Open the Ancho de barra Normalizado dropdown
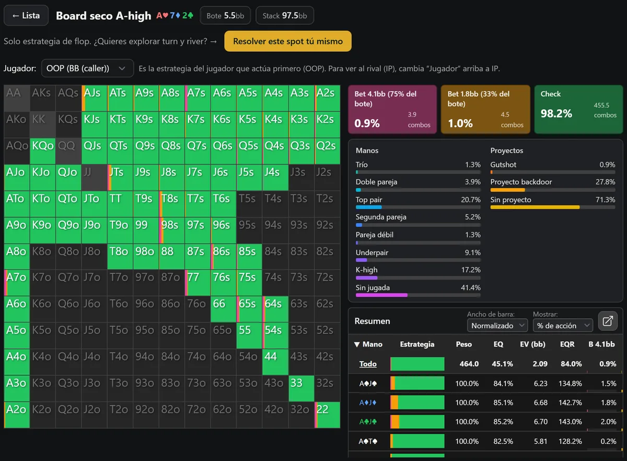This screenshot has height=461, width=627. tap(498, 326)
